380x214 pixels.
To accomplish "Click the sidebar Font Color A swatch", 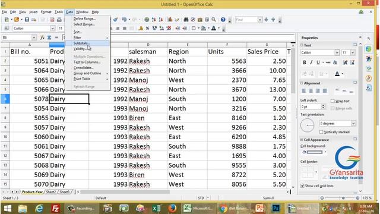I will [x=337, y=74].
